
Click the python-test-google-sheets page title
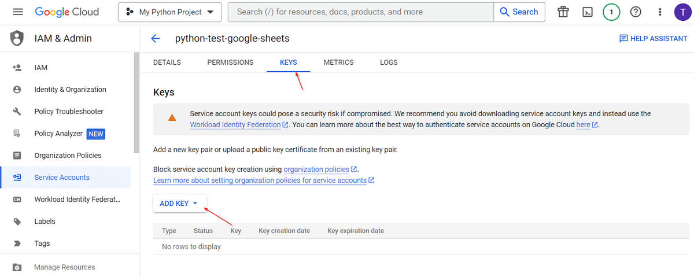tap(232, 39)
